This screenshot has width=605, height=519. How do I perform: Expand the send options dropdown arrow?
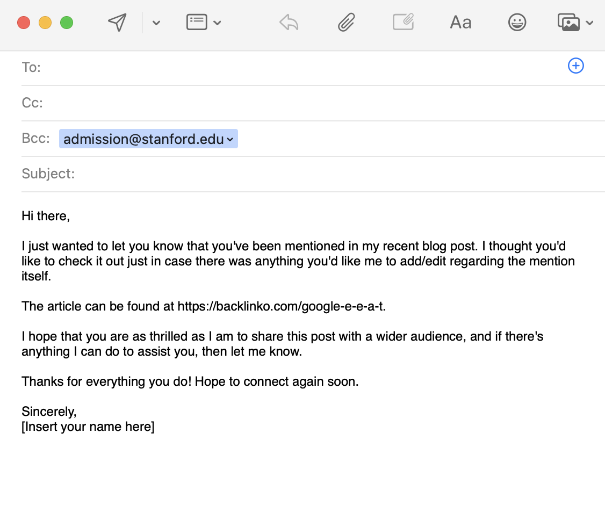tap(156, 23)
